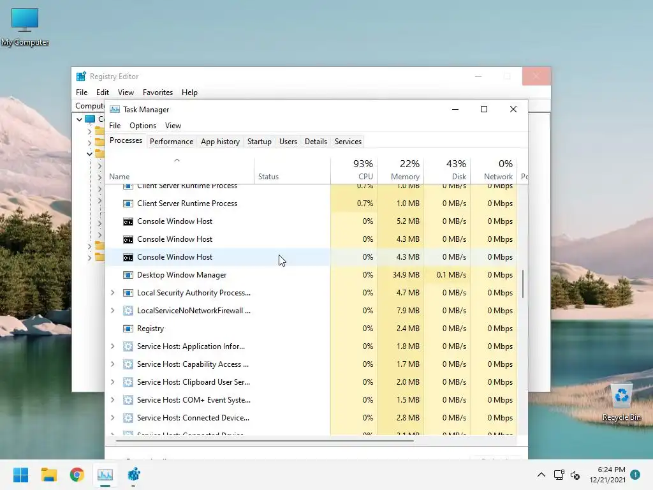The width and height of the screenshot is (653, 490).
Task: Show hidden system tray icons
Action: [x=541, y=475]
